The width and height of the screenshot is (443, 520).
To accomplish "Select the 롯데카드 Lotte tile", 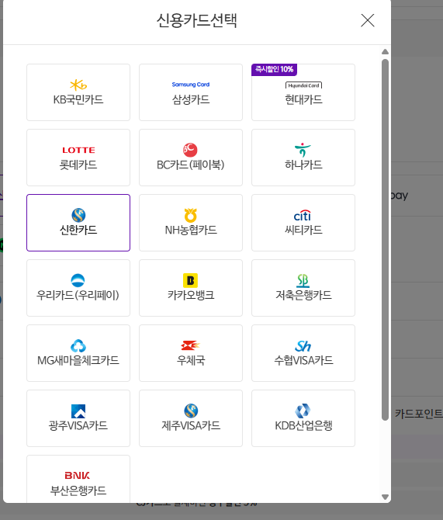I will click(x=78, y=158).
